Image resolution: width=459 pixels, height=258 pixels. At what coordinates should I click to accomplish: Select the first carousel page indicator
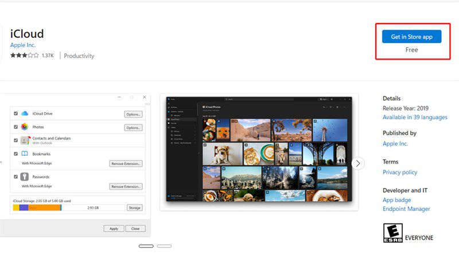pyautogui.click(x=146, y=246)
